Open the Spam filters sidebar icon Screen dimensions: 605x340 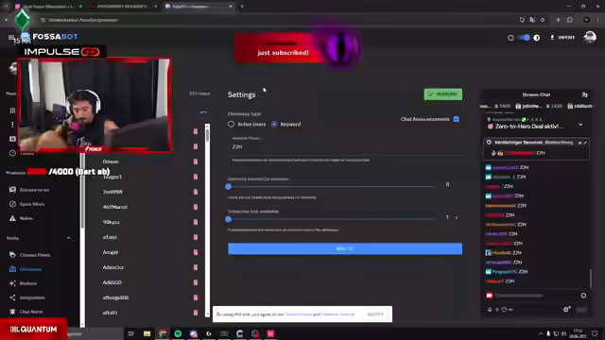(x=12, y=204)
